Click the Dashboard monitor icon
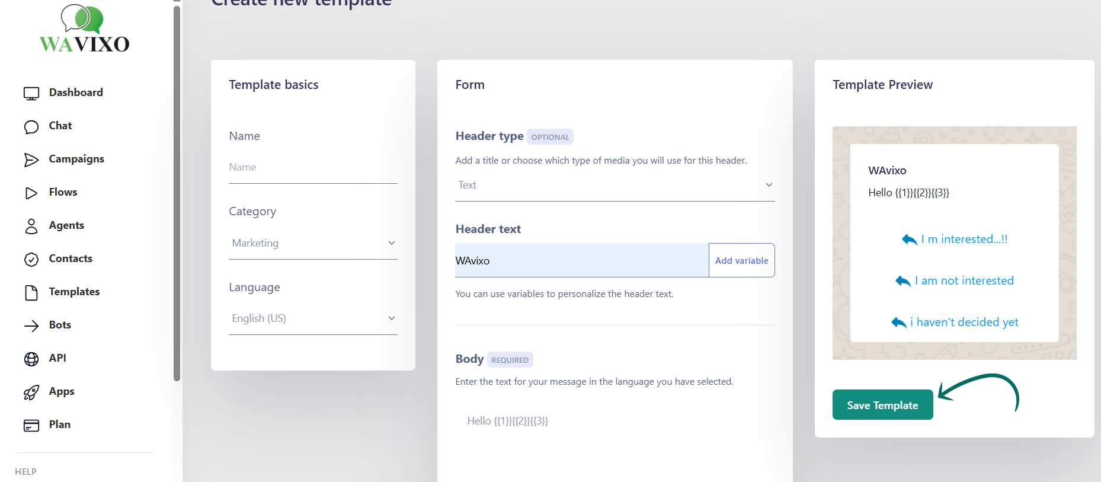 31,93
